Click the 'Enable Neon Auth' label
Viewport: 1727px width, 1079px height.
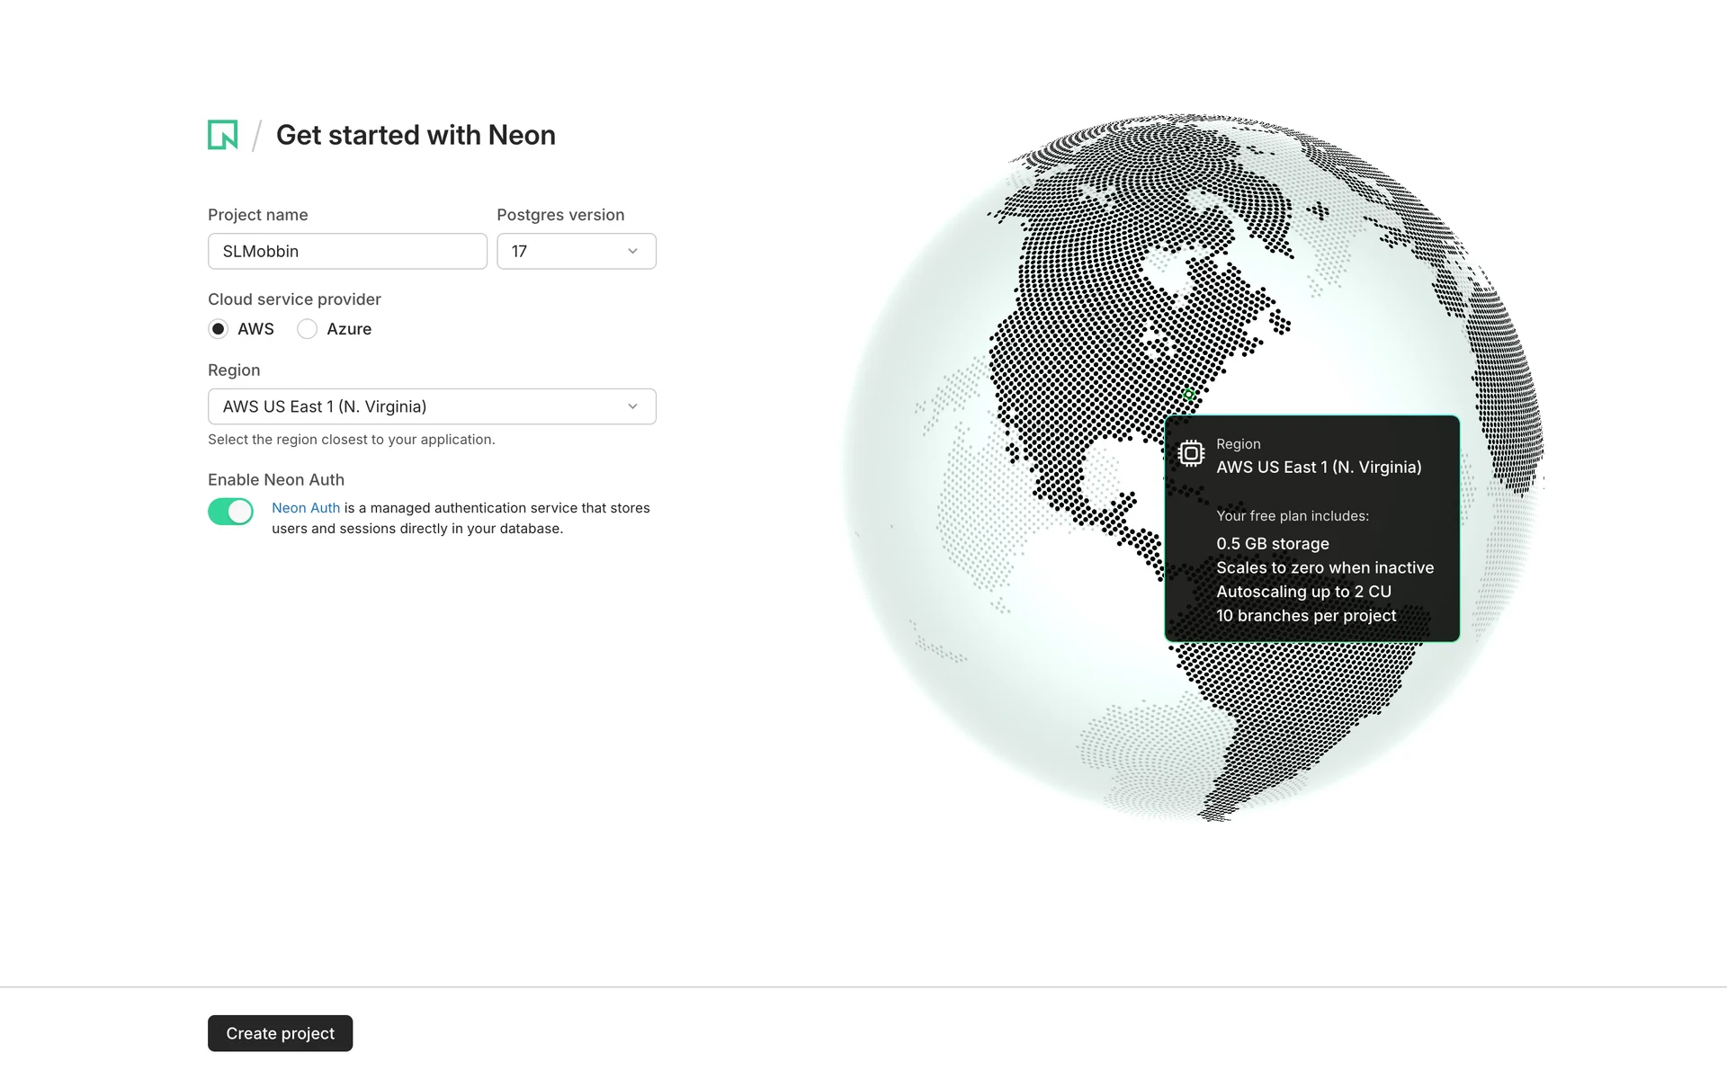[276, 480]
